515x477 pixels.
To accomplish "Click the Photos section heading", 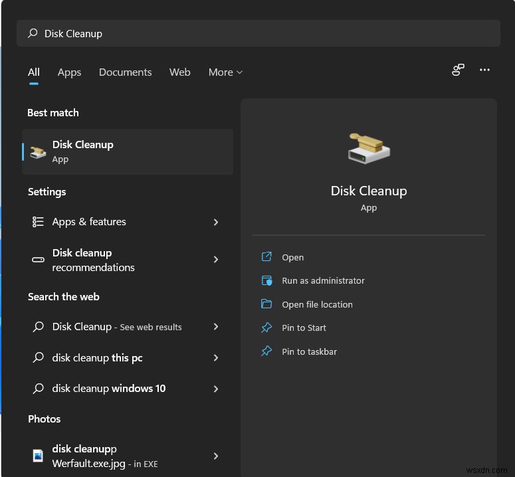I will click(x=44, y=419).
